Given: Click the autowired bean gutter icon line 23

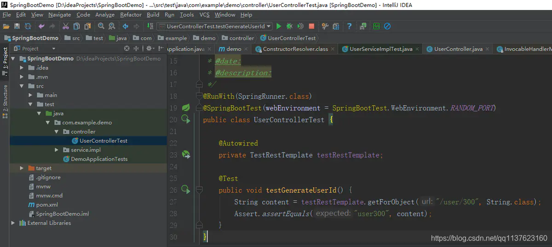Looking at the screenshot, I should pos(186,155).
